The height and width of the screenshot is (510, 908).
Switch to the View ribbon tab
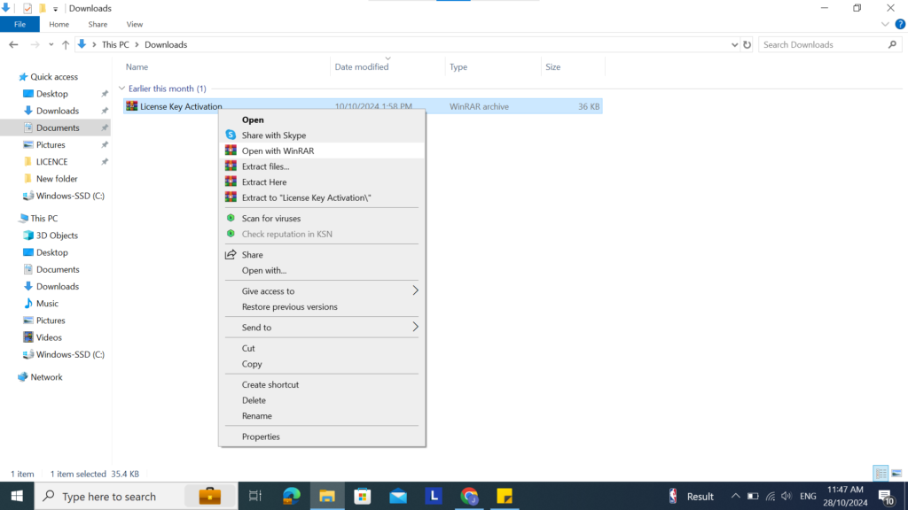(x=135, y=24)
